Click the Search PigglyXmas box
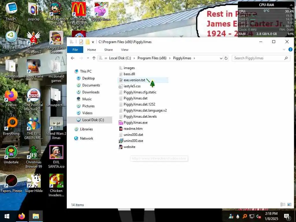Screen dimensions: 296x222 [x=260, y=58]
